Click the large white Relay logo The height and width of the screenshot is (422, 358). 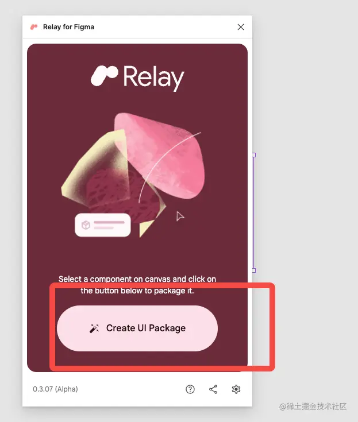[x=137, y=78]
